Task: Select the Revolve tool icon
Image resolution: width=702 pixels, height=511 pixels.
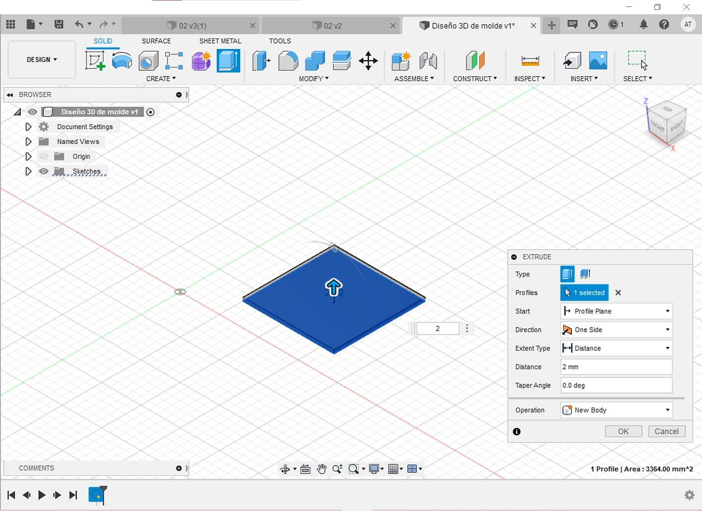Action: click(x=122, y=61)
